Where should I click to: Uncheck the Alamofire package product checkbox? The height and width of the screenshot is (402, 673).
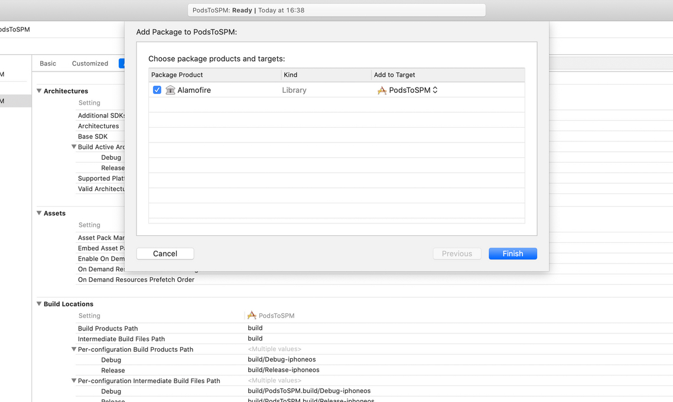point(157,90)
